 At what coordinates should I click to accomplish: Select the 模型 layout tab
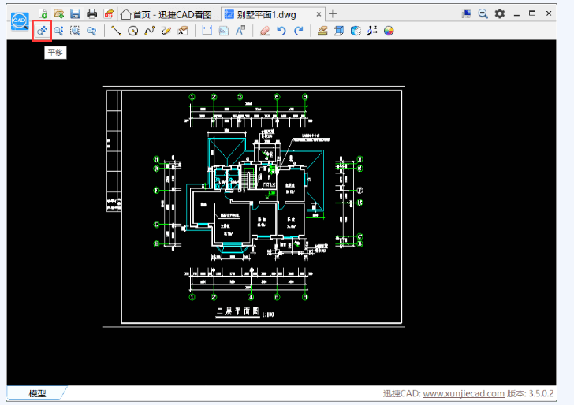click(37, 394)
